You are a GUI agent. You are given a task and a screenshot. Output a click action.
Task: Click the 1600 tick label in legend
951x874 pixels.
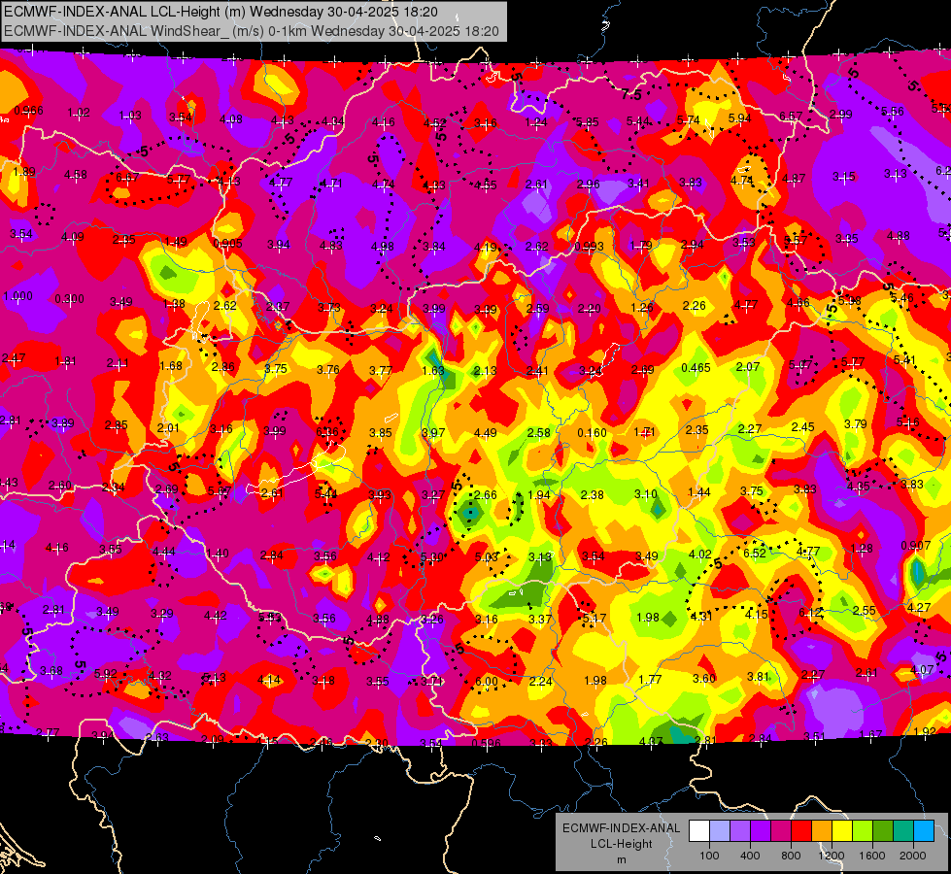(x=872, y=856)
